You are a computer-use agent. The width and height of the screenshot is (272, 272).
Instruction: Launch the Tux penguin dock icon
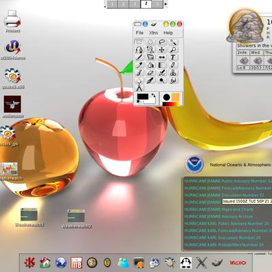click(186, 263)
